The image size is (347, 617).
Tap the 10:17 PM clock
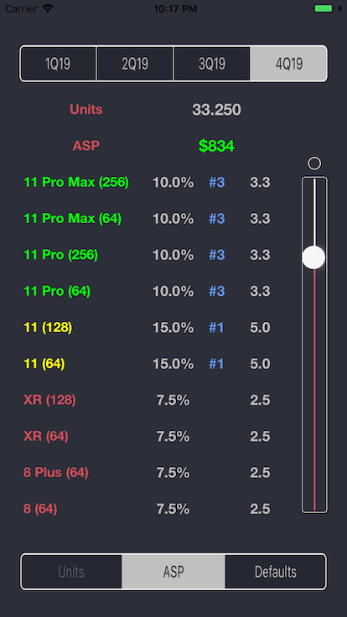pyautogui.click(x=173, y=8)
